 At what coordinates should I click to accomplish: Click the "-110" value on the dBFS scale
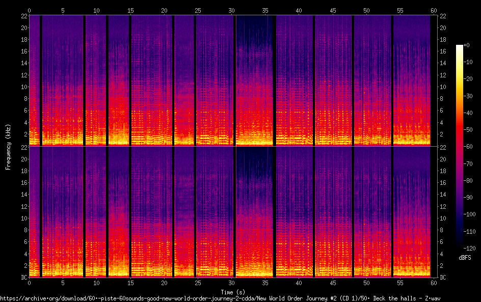tap(469, 232)
